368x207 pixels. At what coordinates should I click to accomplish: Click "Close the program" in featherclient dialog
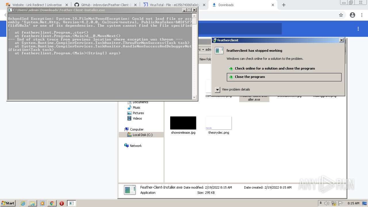284,77
